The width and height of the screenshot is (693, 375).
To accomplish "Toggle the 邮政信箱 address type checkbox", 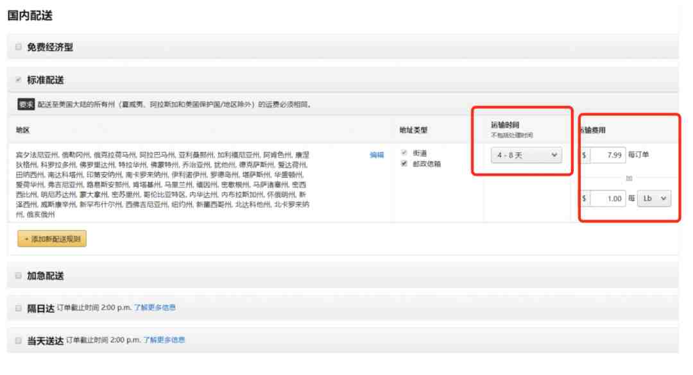I will click(x=404, y=163).
